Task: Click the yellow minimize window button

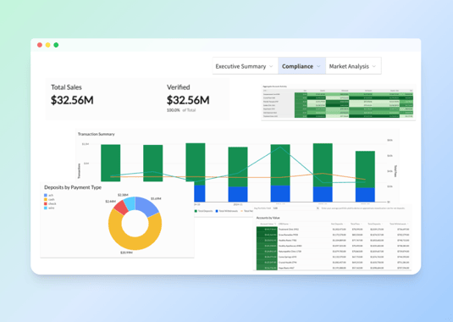Action: 48,45
